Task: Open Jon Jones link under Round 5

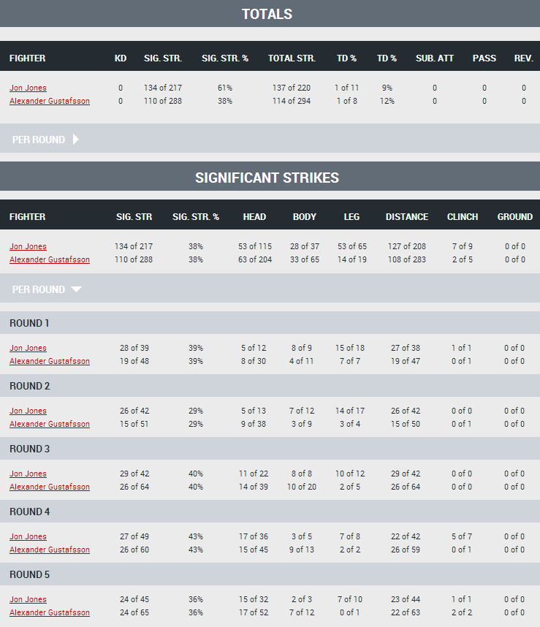Action: (28, 599)
